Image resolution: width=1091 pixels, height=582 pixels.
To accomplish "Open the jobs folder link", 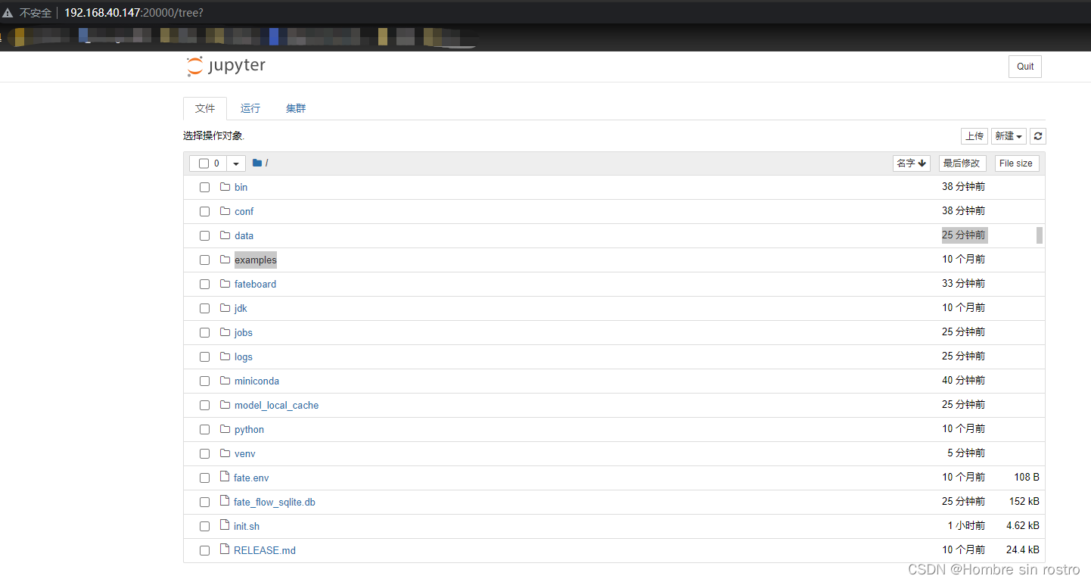I will click(x=244, y=332).
